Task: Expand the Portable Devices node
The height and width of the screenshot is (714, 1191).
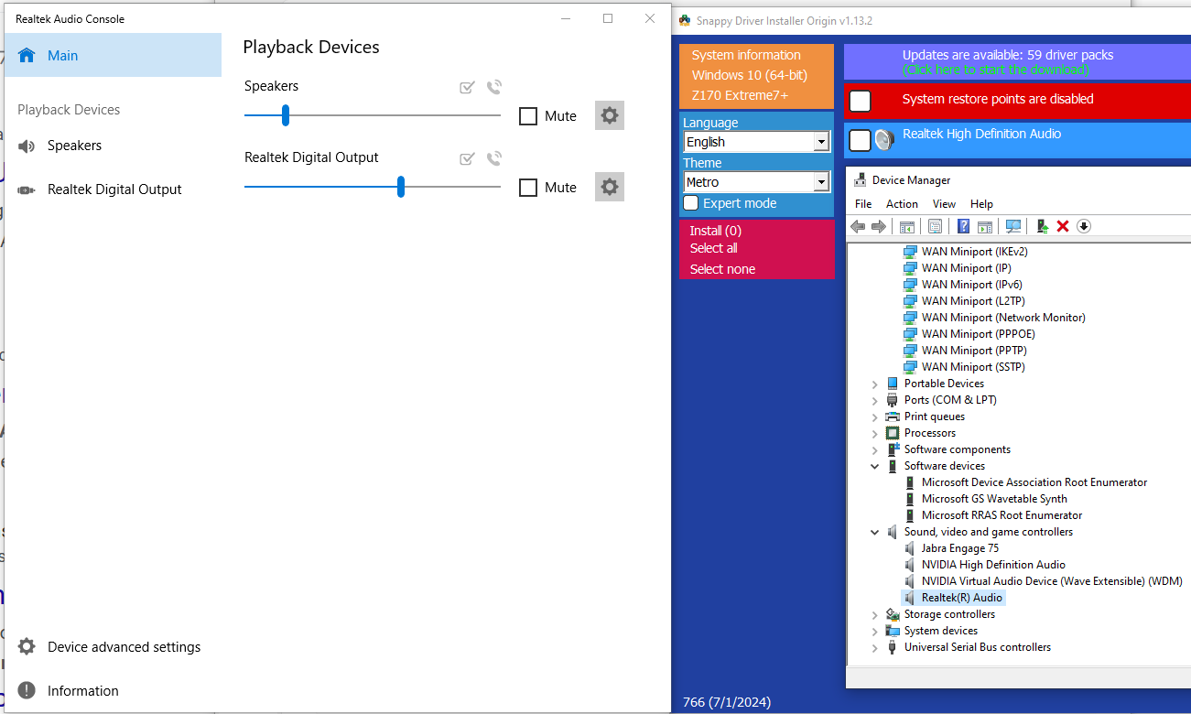Action: 875,384
